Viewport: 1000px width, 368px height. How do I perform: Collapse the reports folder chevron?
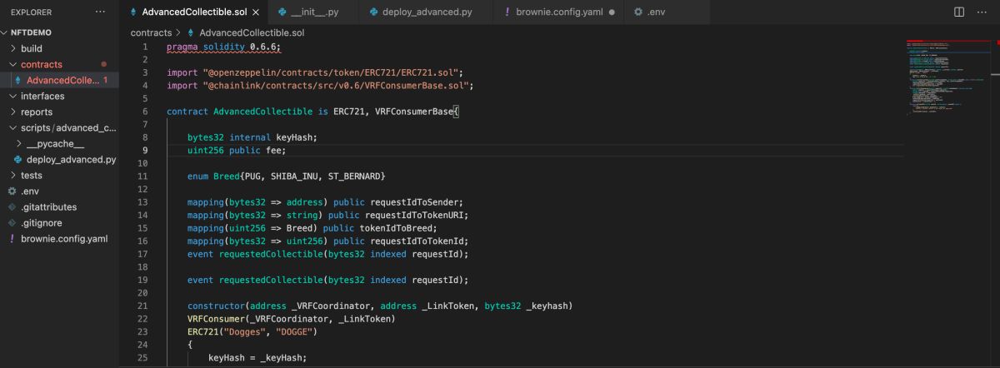click(x=13, y=112)
